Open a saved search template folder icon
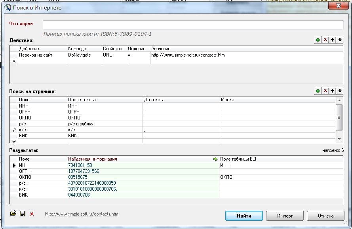Image resolution: width=352 pixels, height=229 pixels. (x=13, y=214)
